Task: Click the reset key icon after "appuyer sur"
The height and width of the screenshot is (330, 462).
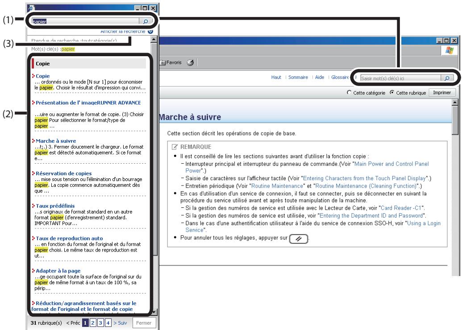Action: point(299,239)
